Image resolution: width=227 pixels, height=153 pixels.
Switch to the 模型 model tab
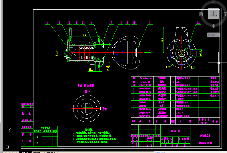click(25, 152)
